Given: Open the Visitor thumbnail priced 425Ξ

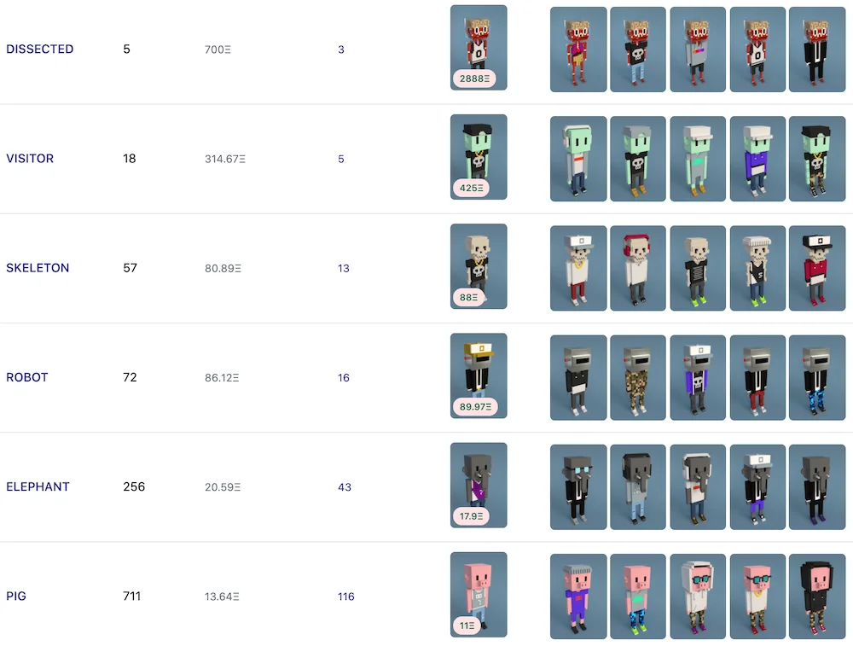Looking at the screenshot, I should coord(479,157).
